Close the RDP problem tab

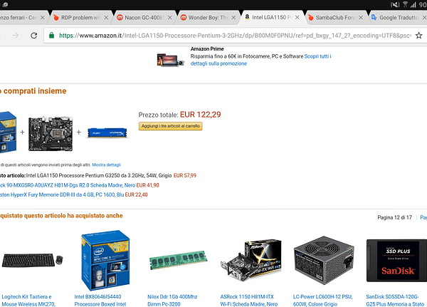106,17
